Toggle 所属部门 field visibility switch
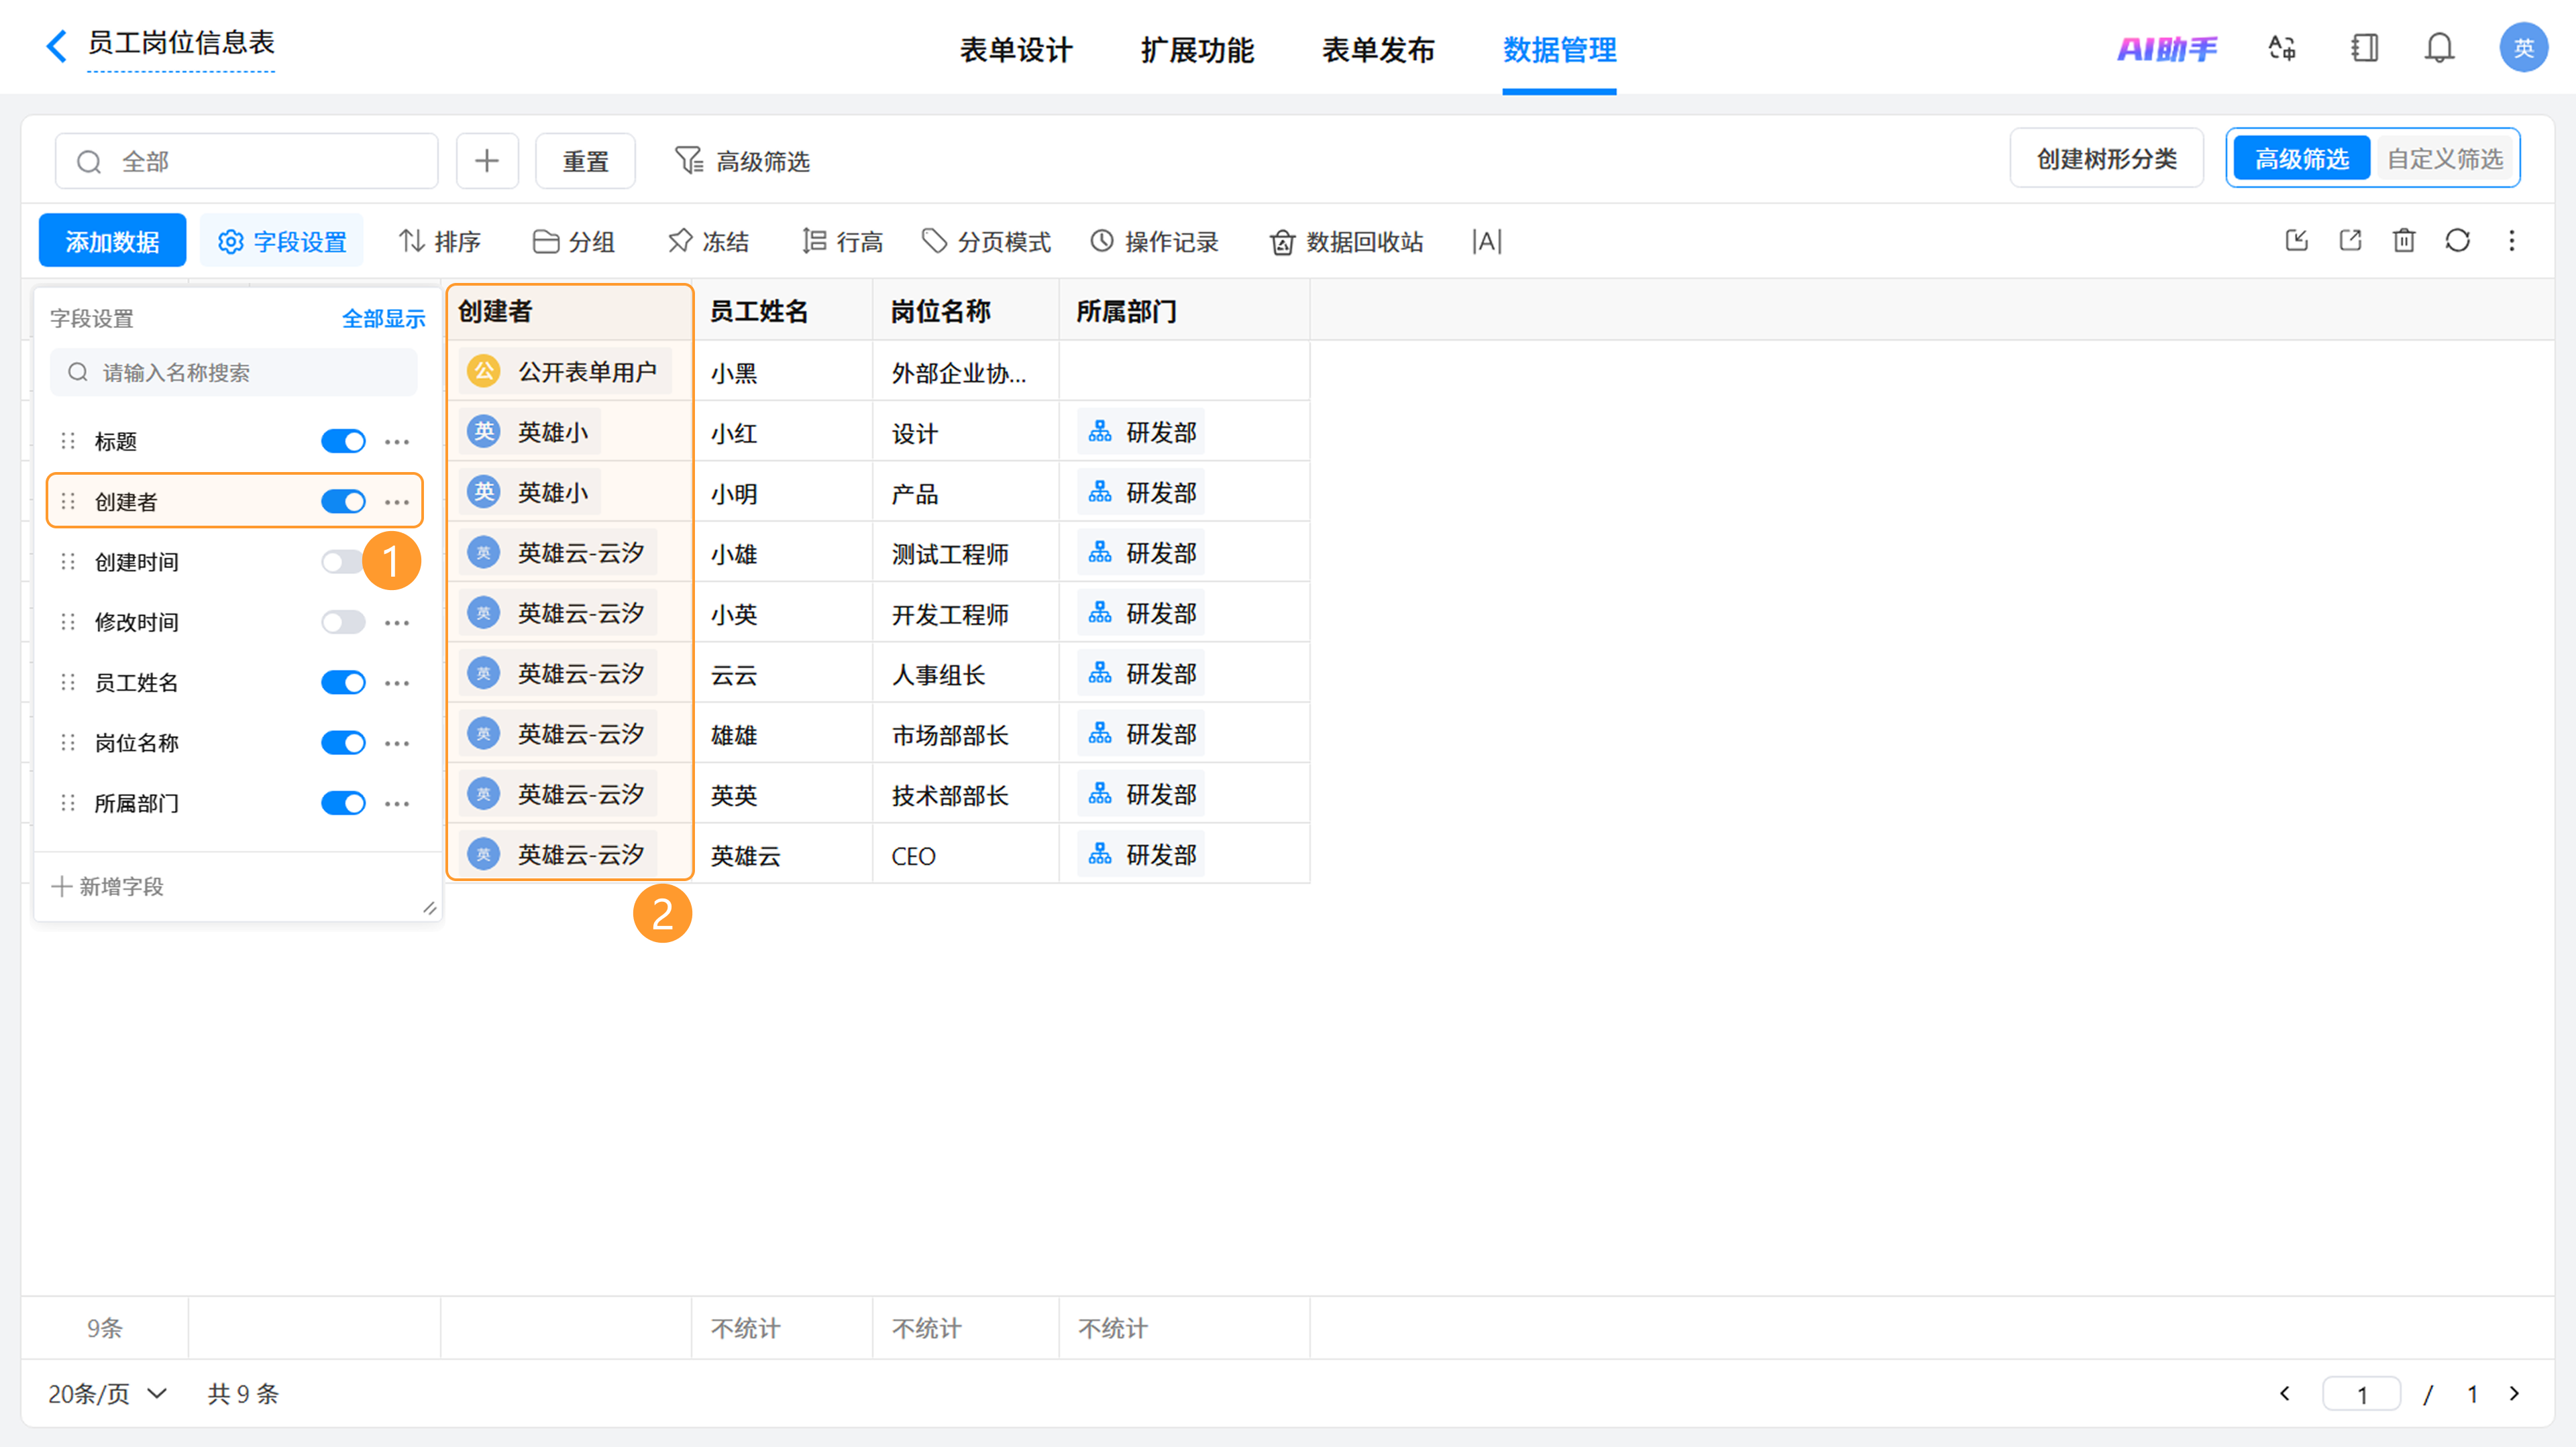Image resolution: width=2576 pixels, height=1447 pixels. coord(343,803)
